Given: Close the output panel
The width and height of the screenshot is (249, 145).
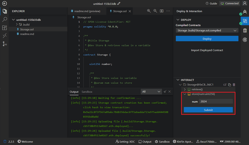Looking at the screenshot, I should tap(169, 91).
